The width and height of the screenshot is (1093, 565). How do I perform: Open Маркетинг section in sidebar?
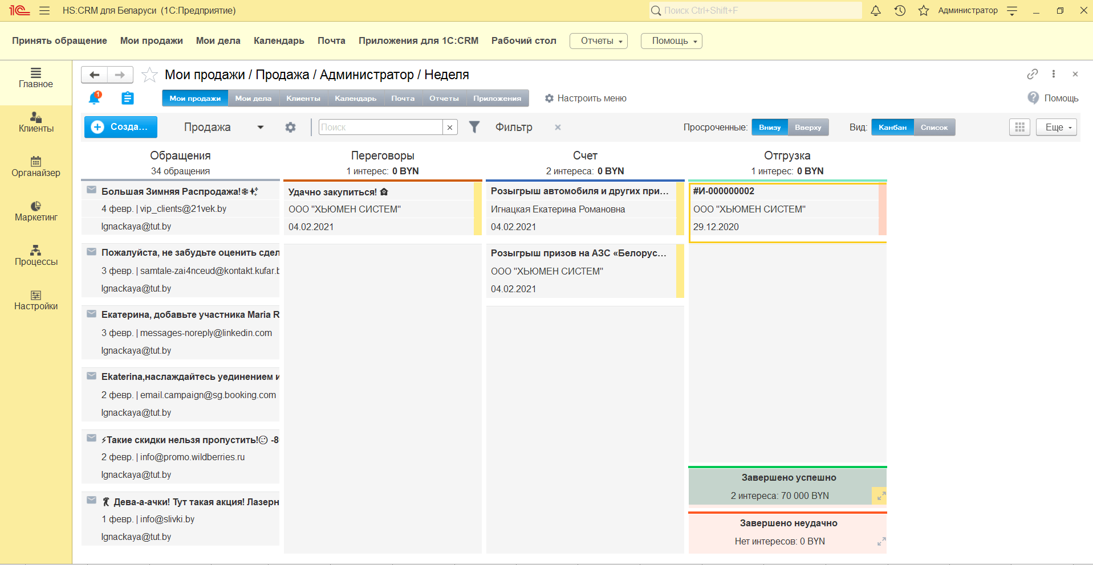coord(36,211)
